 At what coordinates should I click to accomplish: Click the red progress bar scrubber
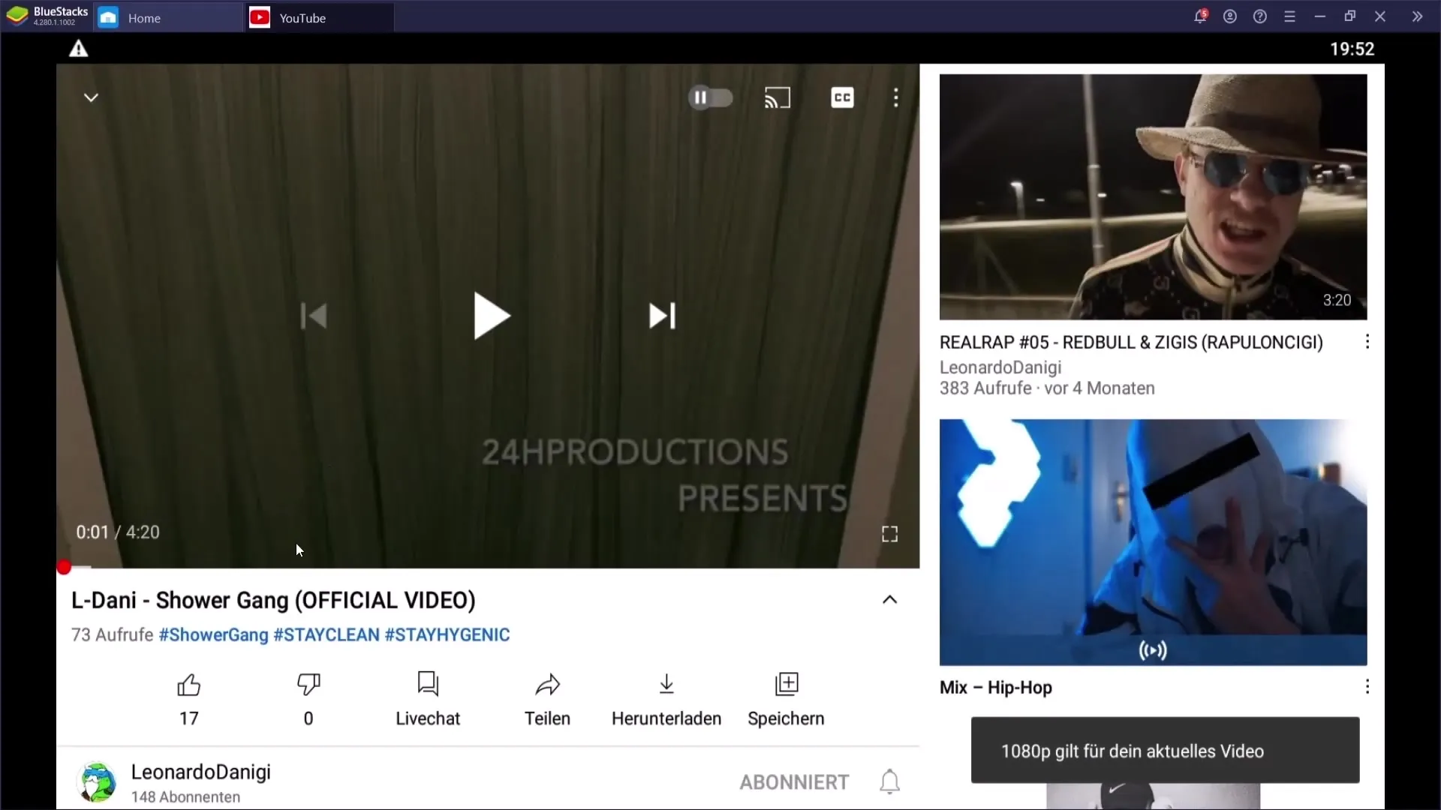[64, 568]
